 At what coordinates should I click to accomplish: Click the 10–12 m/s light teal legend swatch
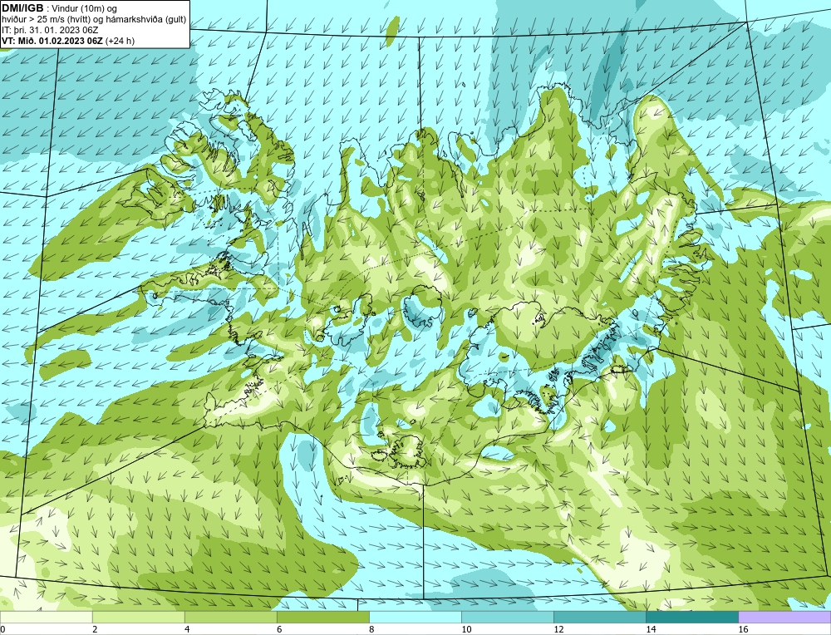(507, 618)
